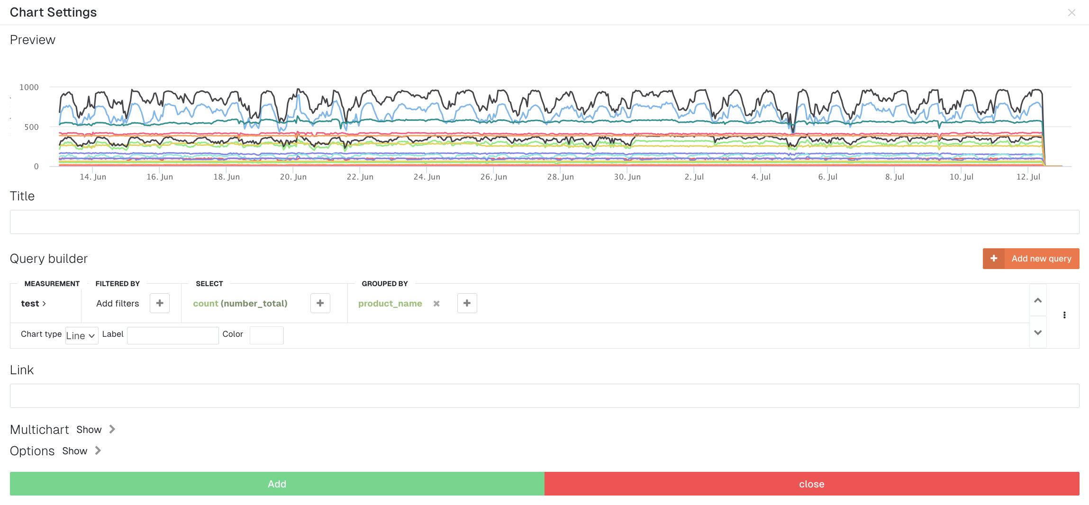The width and height of the screenshot is (1089, 505).
Task: Click the plus icon to add grouping
Action: click(467, 303)
